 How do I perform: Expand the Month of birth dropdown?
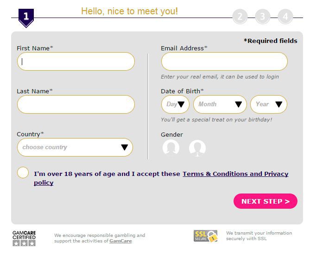pos(220,104)
